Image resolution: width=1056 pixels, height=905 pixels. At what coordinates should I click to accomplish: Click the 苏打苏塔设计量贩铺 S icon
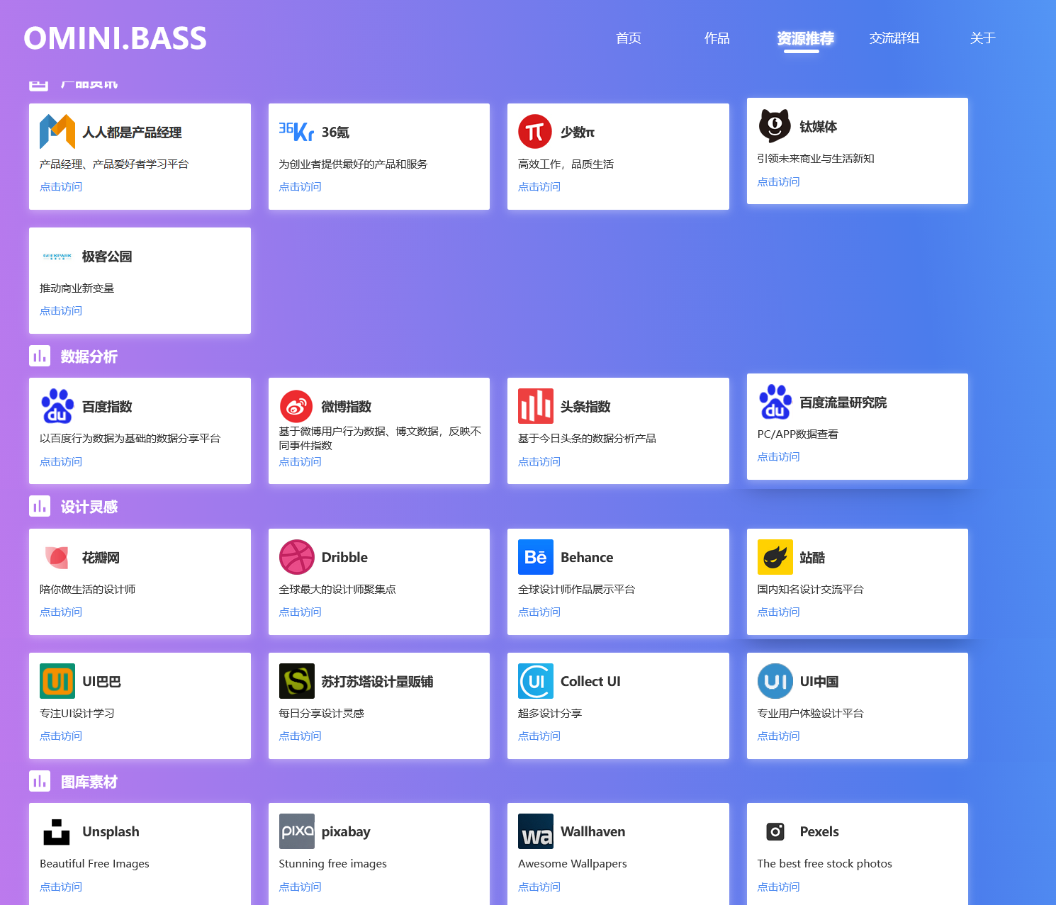click(296, 681)
